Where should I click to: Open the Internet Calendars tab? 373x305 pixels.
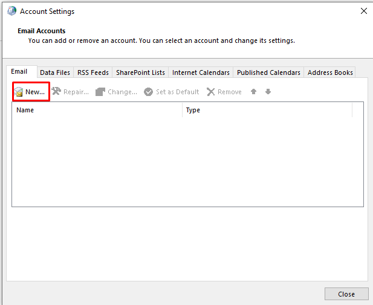(x=201, y=72)
